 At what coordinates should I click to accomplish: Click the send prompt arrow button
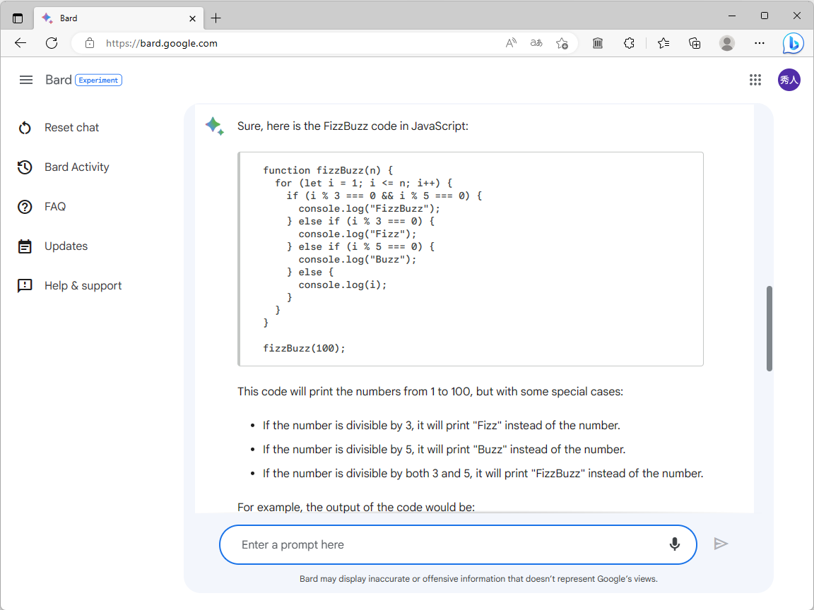[721, 544]
